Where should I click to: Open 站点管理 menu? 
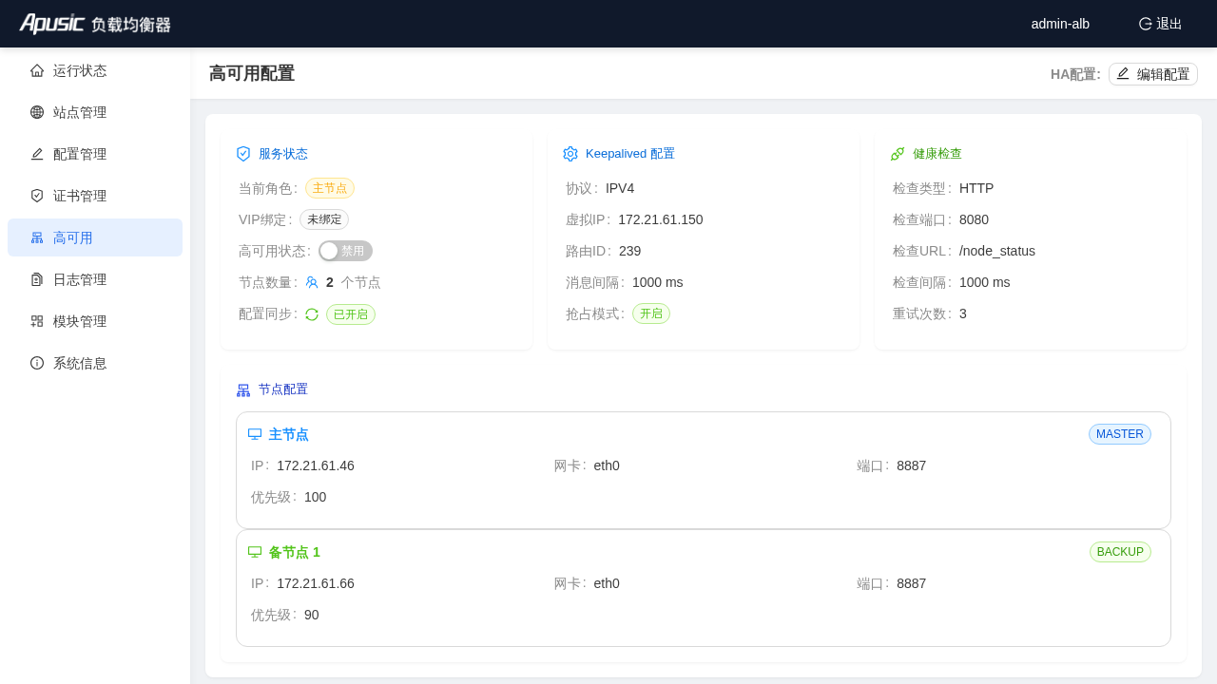95,112
